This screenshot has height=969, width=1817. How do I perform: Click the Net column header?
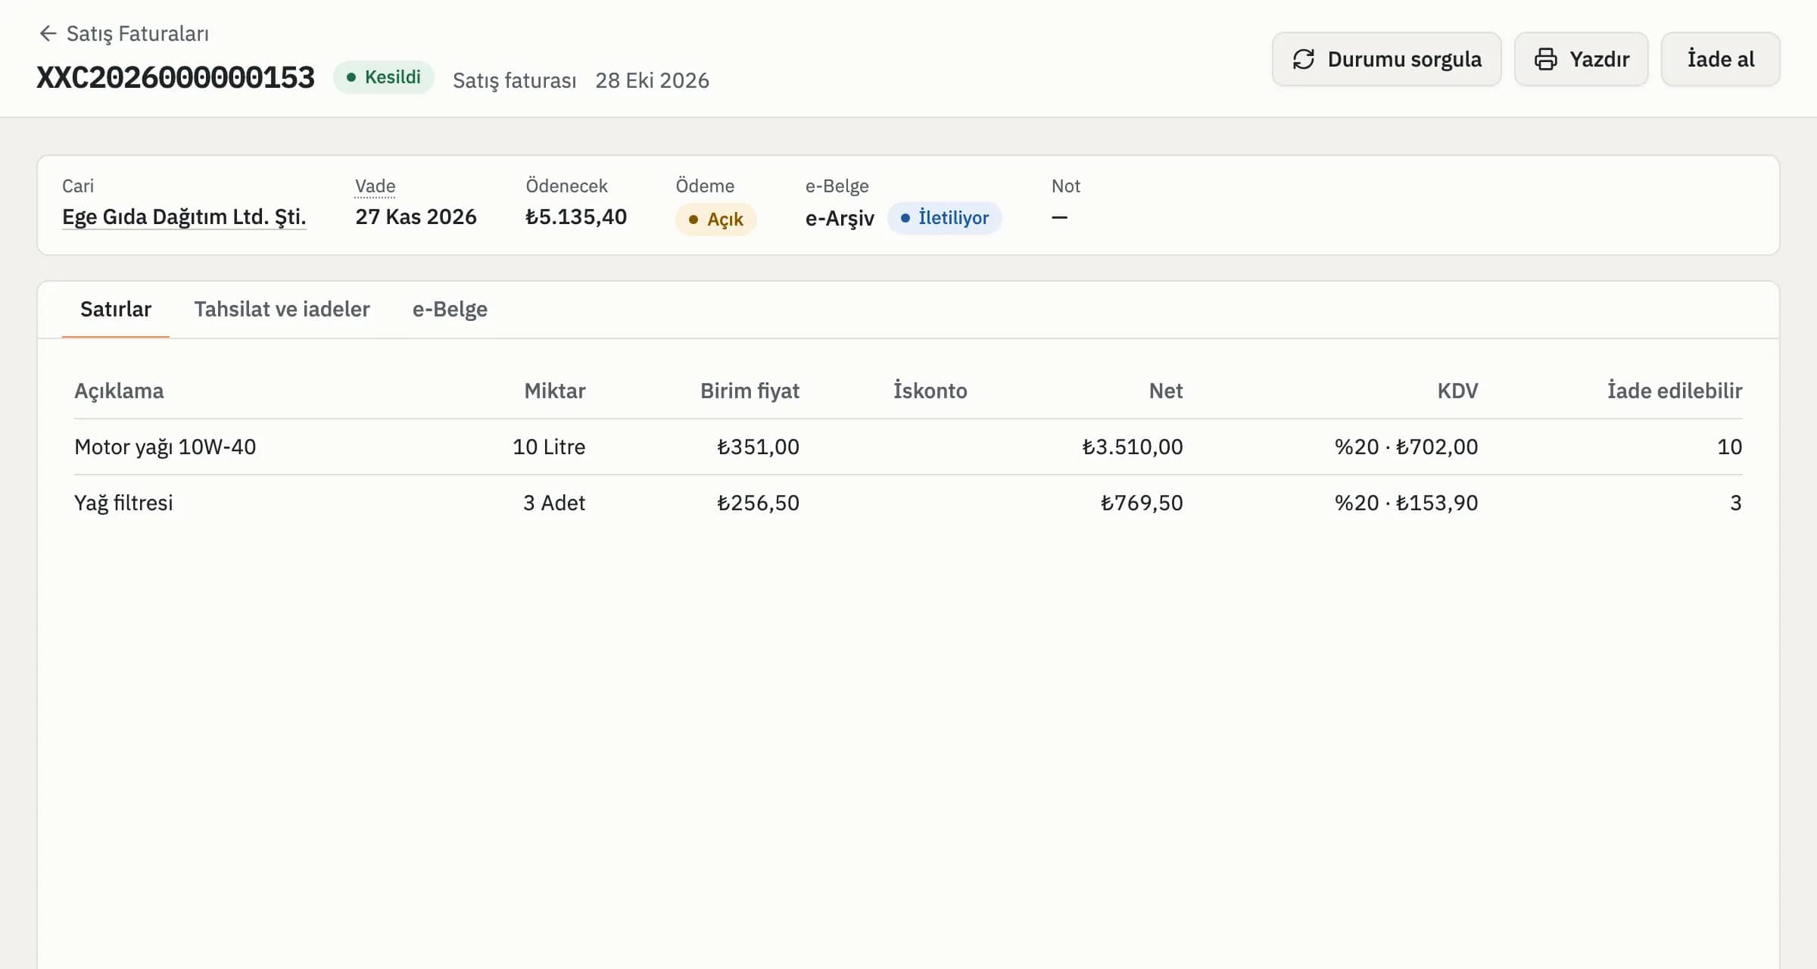1166,391
